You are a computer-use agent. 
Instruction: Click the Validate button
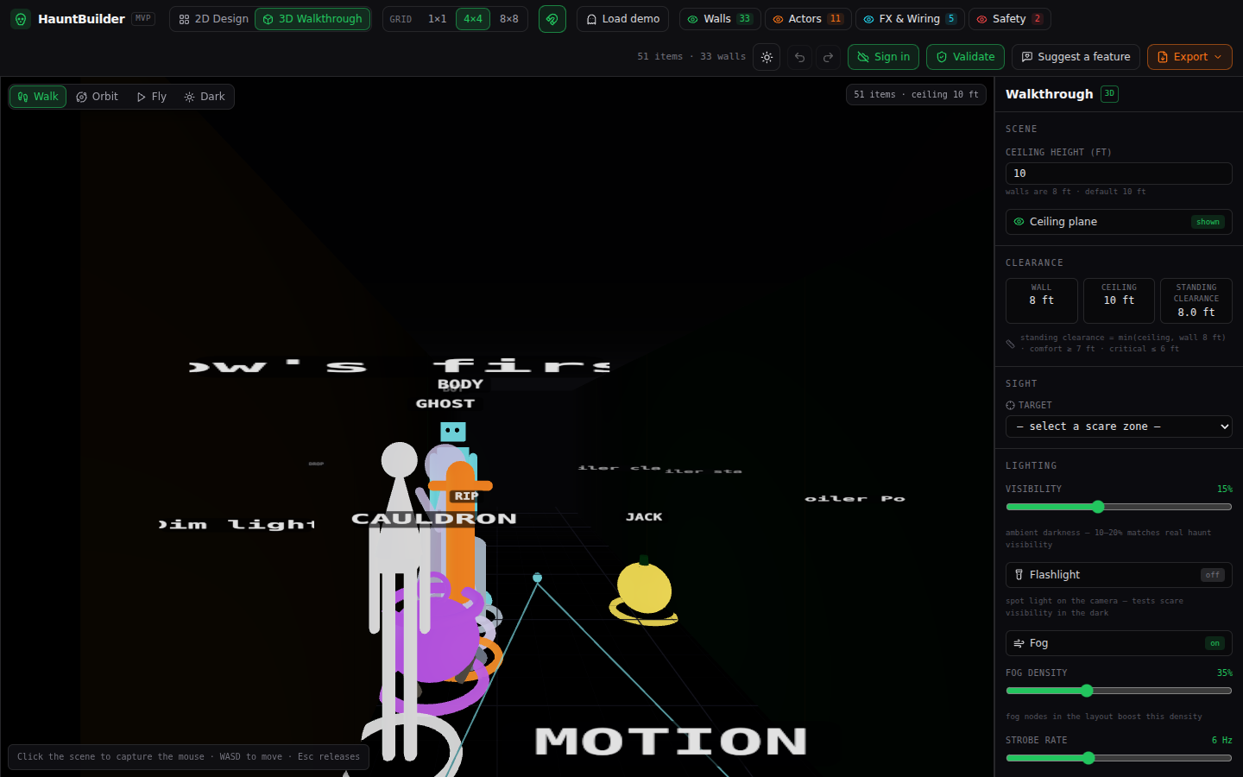[965, 57]
